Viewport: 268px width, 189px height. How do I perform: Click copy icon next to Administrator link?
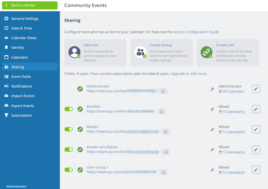pos(163,91)
